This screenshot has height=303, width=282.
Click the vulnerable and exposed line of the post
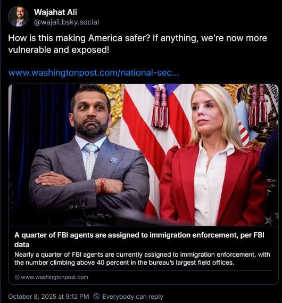59,50
